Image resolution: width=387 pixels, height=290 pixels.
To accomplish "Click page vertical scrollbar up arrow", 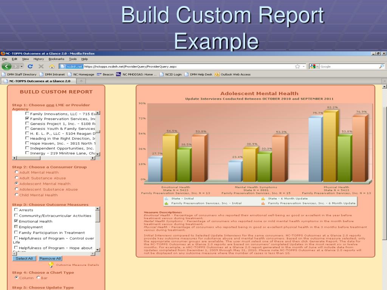I will pos(384,86).
